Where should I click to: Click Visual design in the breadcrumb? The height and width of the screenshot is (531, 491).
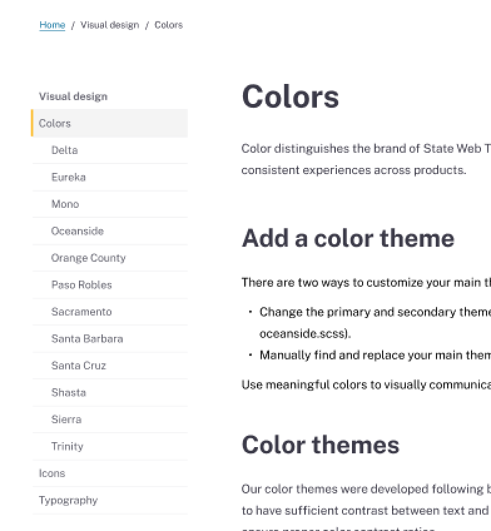point(110,24)
